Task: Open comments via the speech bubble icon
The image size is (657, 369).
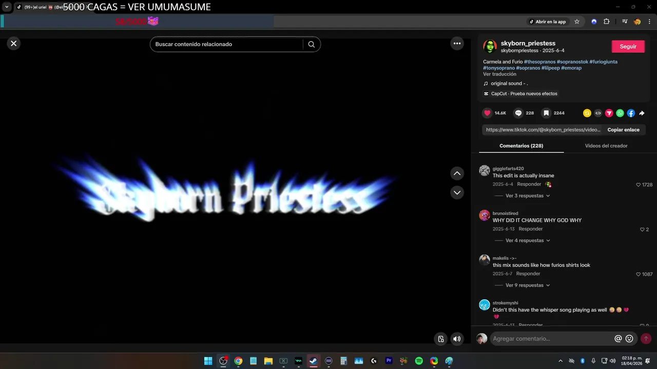Action: pyautogui.click(x=518, y=113)
